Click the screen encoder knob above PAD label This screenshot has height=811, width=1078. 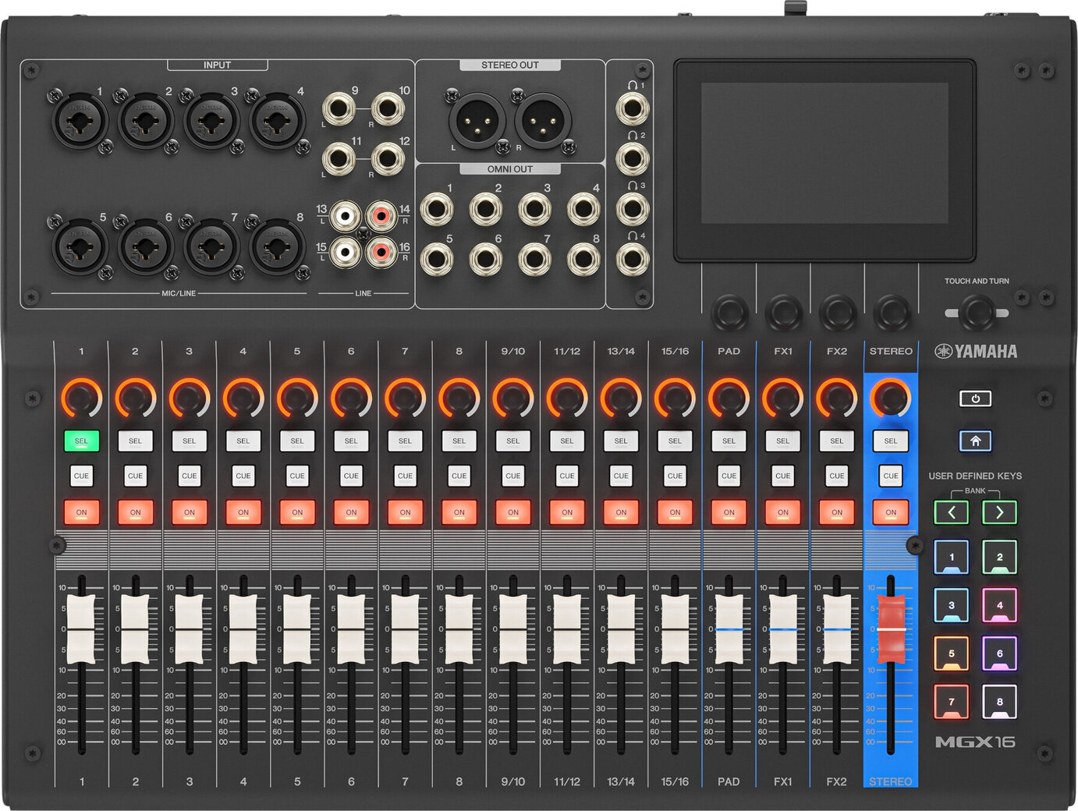point(729,313)
